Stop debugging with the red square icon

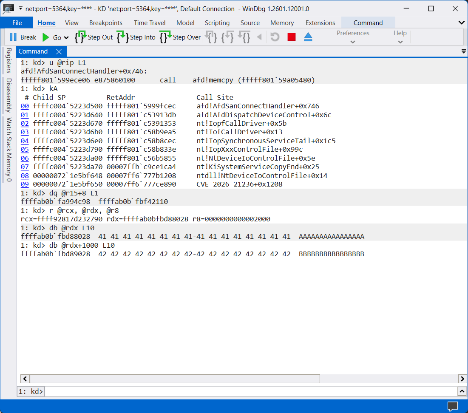[291, 37]
